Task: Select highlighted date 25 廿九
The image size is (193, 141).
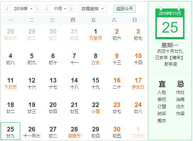Action: (10, 131)
